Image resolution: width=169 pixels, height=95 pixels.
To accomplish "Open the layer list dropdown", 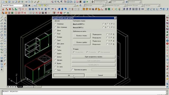I will [x=74, y=5].
